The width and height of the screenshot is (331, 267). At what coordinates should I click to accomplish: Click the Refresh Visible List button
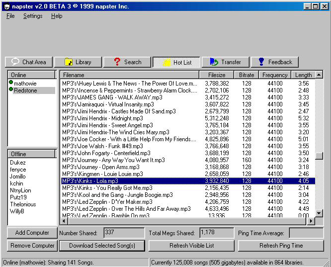(x=191, y=246)
